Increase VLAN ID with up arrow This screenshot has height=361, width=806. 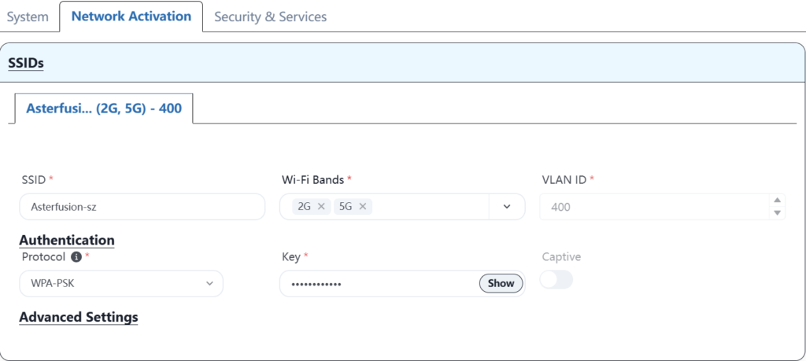point(778,201)
